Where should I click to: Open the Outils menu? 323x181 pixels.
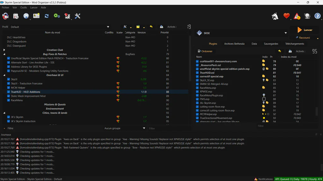pos(23,8)
